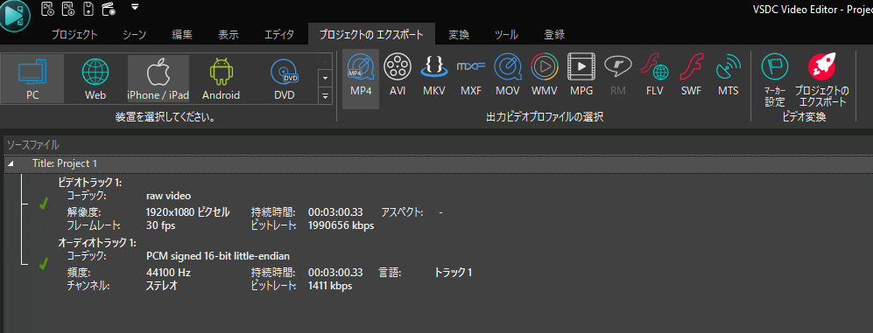873x333 pixels.
Task: Choose FLV output format
Action: (x=654, y=79)
